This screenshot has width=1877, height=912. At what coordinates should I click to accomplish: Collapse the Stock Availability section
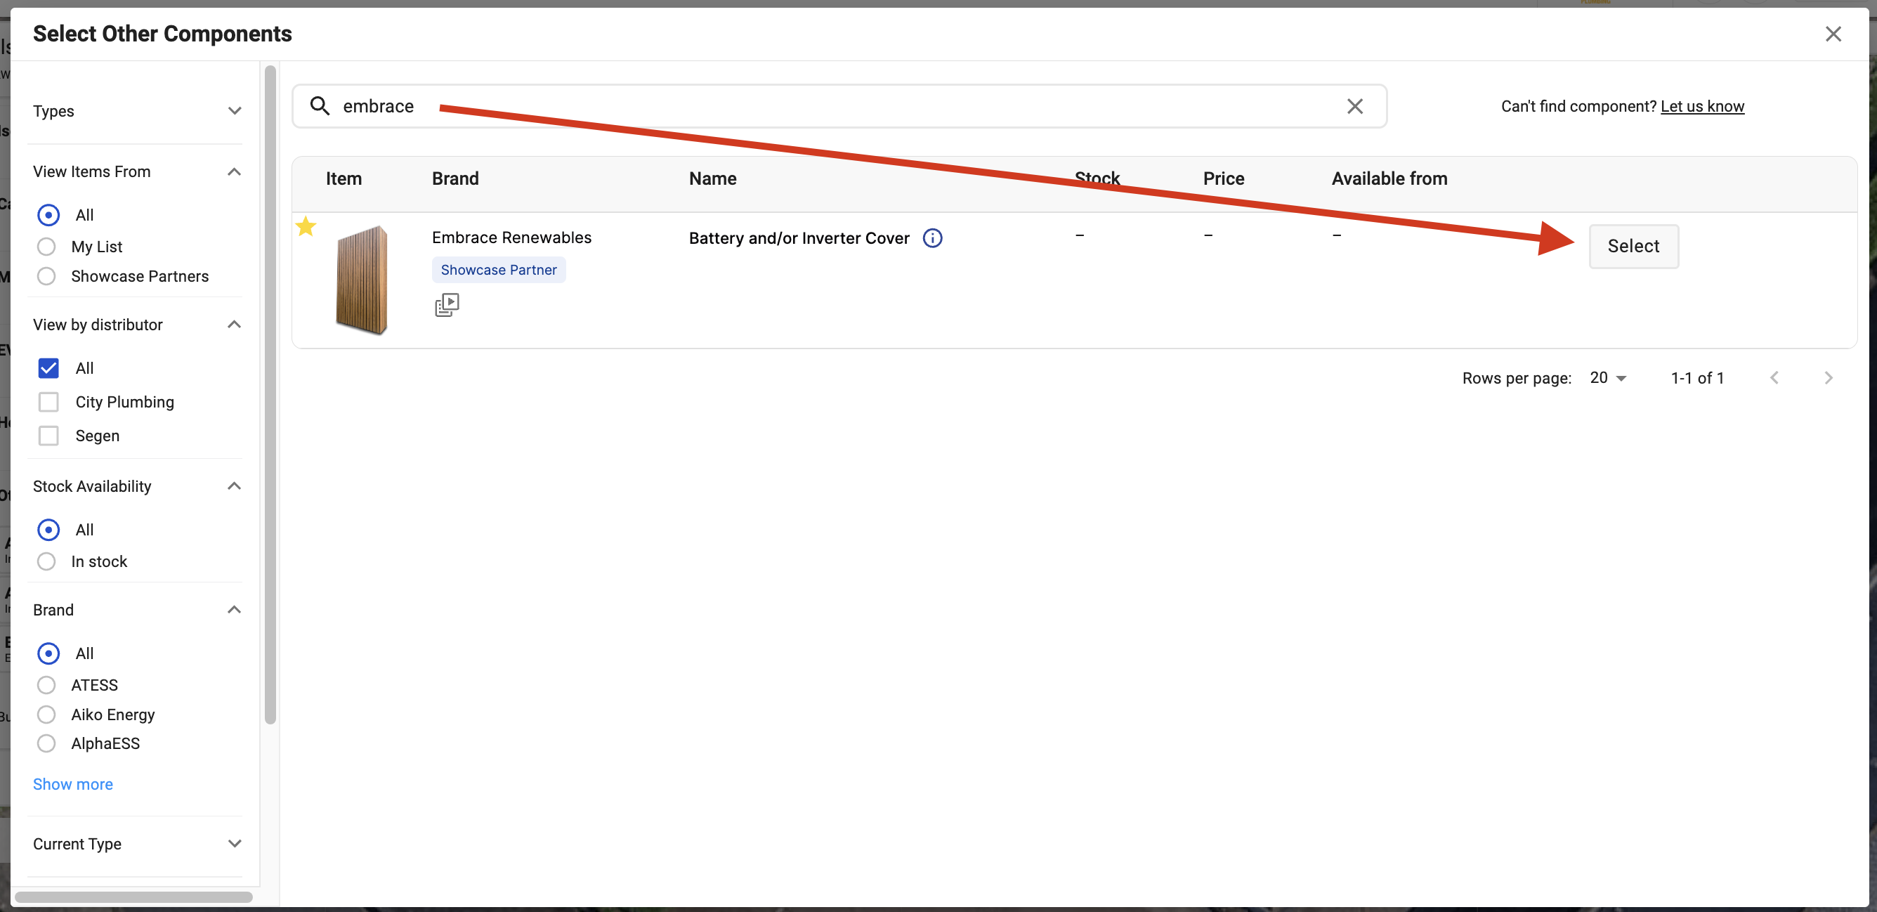coord(234,486)
